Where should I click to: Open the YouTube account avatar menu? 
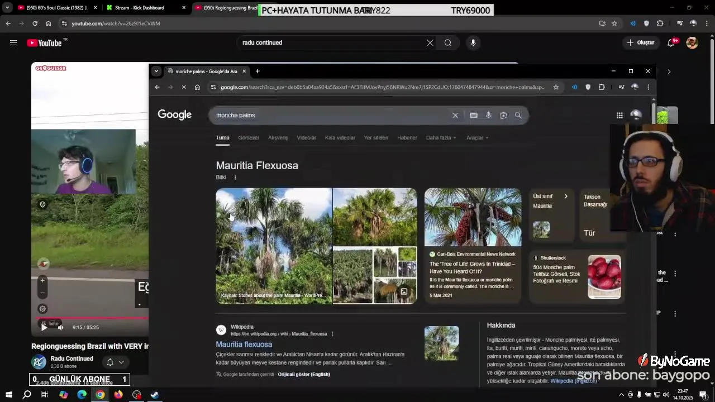[x=692, y=43]
